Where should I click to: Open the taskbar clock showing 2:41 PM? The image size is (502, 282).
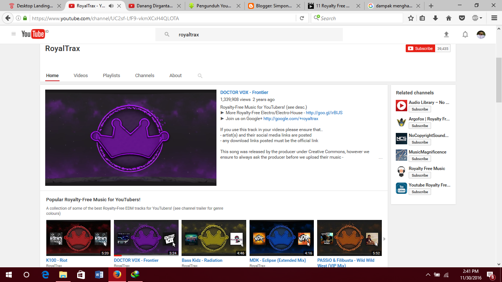click(470, 275)
